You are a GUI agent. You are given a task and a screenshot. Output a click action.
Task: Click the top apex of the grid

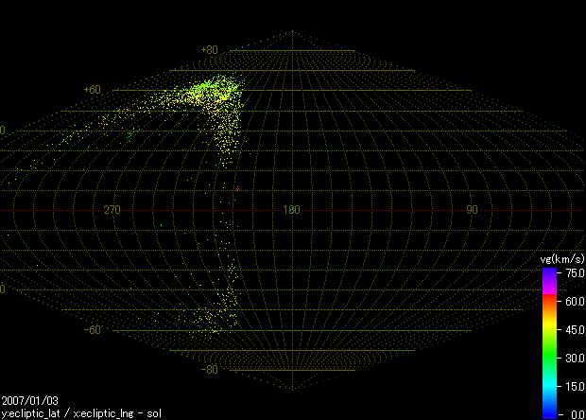click(x=291, y=31)
